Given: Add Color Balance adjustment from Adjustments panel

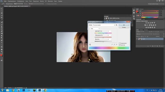Looking at the screenshot, I should tap(147, 25).
